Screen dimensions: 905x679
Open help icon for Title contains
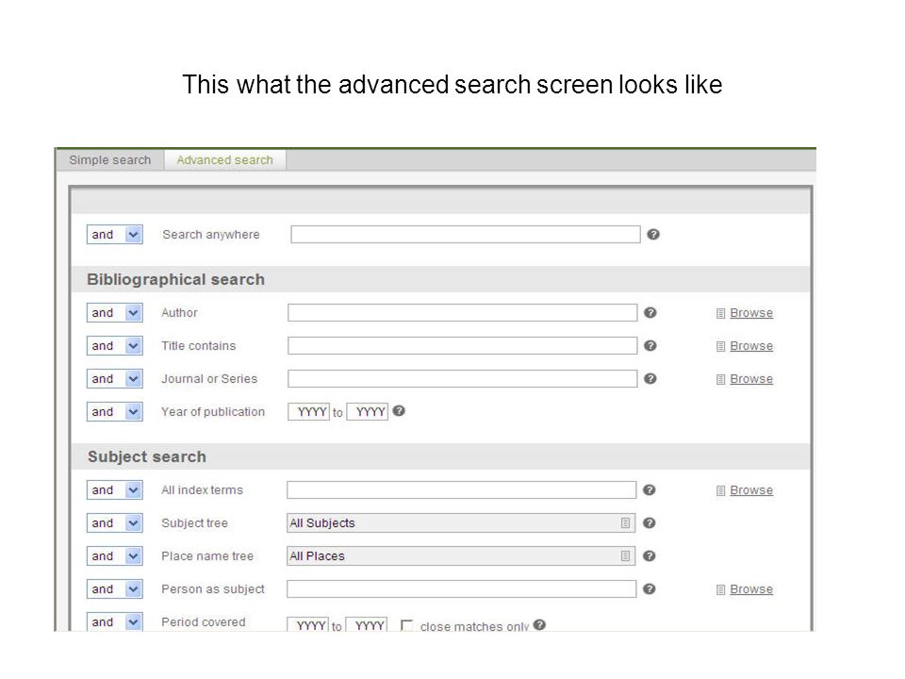[650, 345]
